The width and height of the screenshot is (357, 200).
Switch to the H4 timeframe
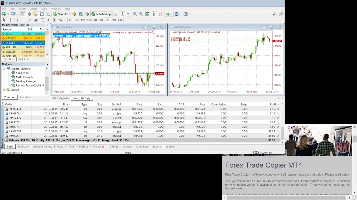click(x=102, y=20)
